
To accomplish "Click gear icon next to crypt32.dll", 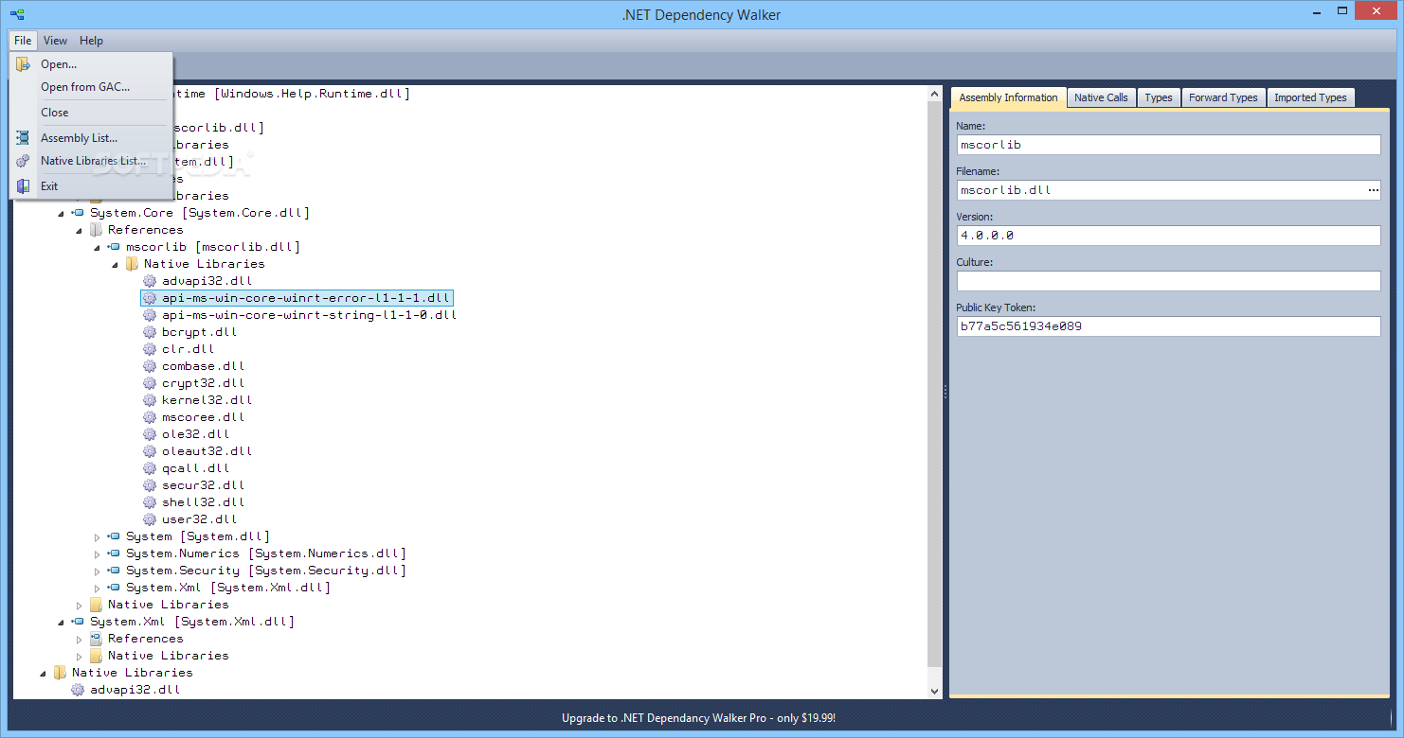I will click(x=149, y=383).
